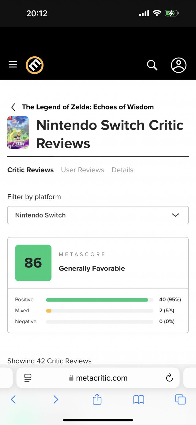The height and width of the screenshot is (425, 196).
Task: Switch to the Details tab
Action: point(122,170)
